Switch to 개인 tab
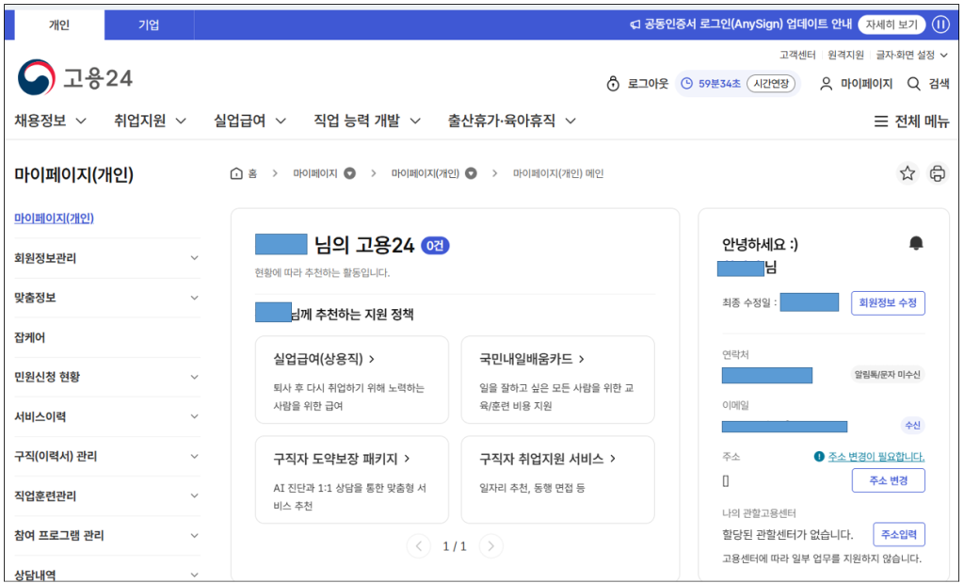The height and width of the screenshot is (584, 964). [x=59, y=24]
